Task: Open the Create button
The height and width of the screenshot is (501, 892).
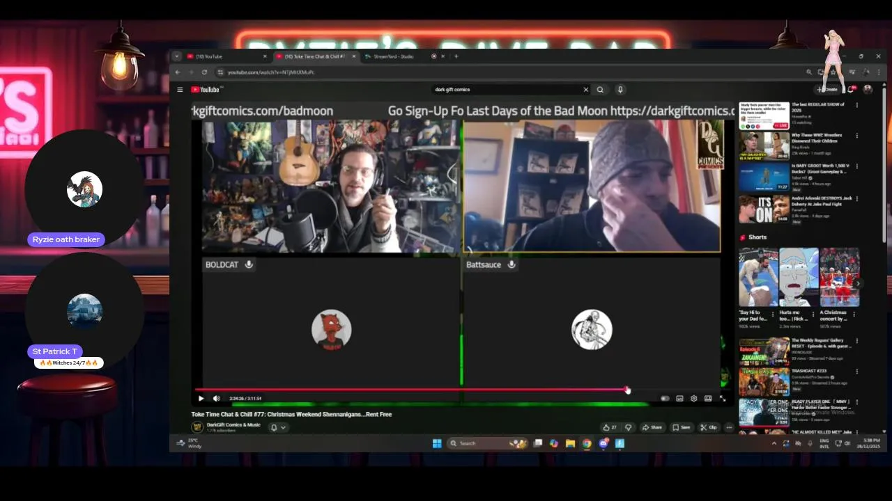Action: 827,89
